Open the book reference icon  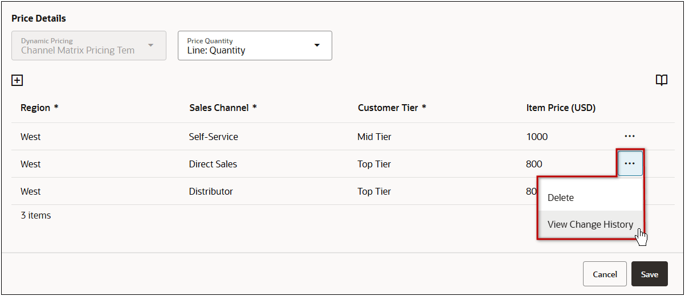(661, 80)
